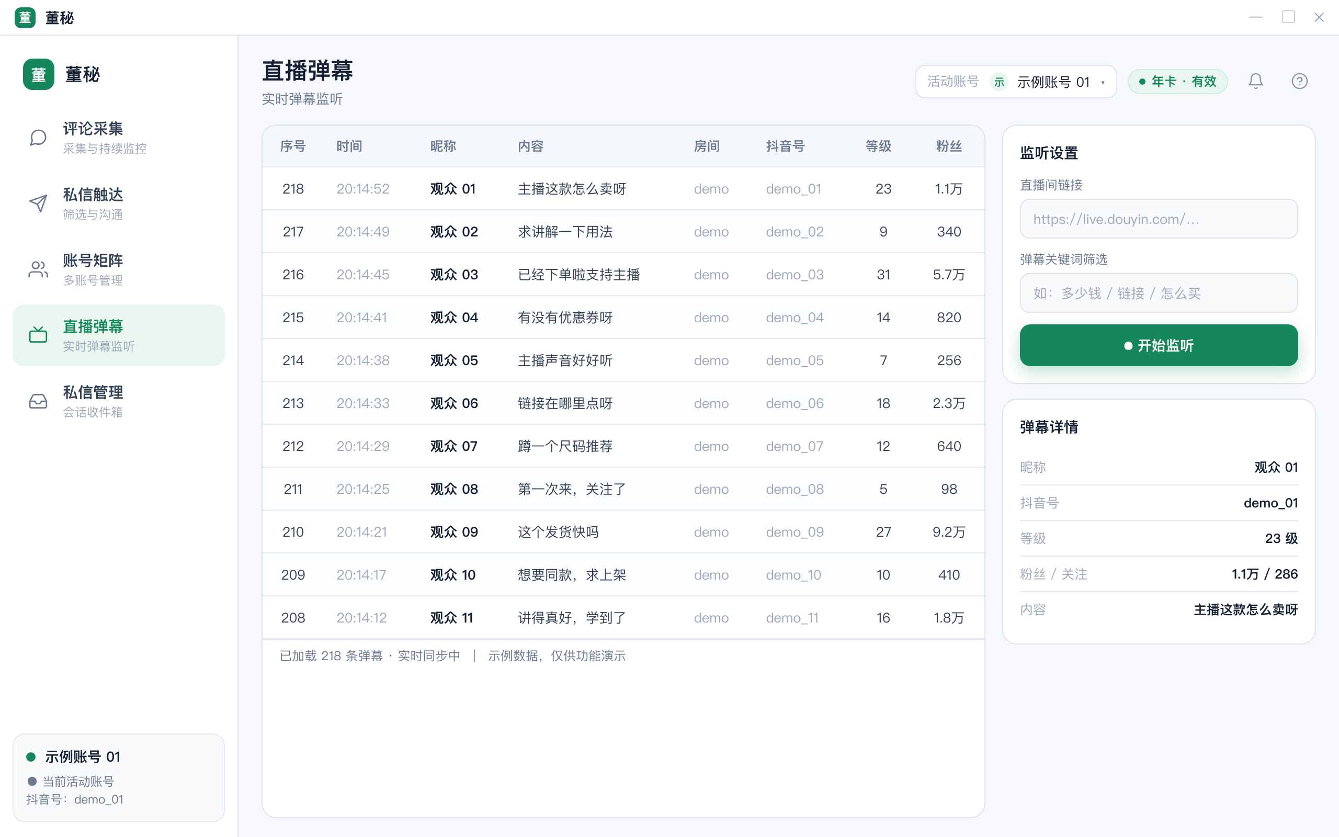Screen dimensions: 1339x837
Task: Click the 等级 column header
Action: pos(878,146)
